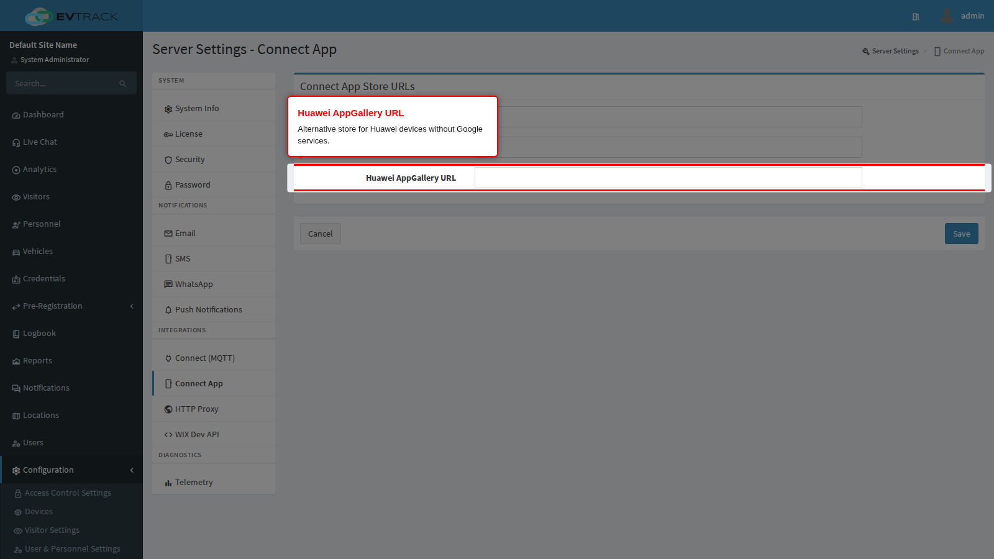This screenshot has width=994, height=559.
Task: Click the License key icon
Action: point(168,134)
